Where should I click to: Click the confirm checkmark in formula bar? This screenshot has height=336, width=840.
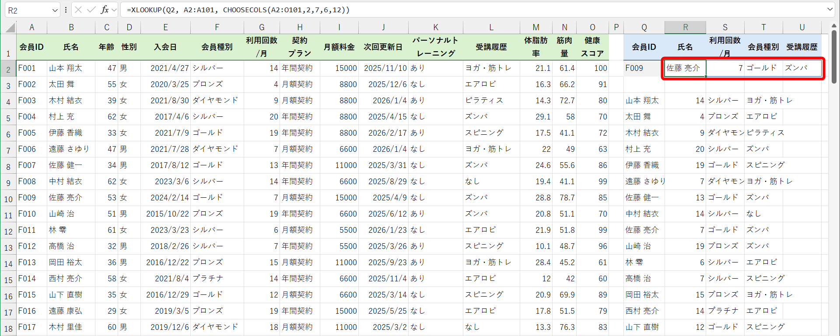pos(91,10)
